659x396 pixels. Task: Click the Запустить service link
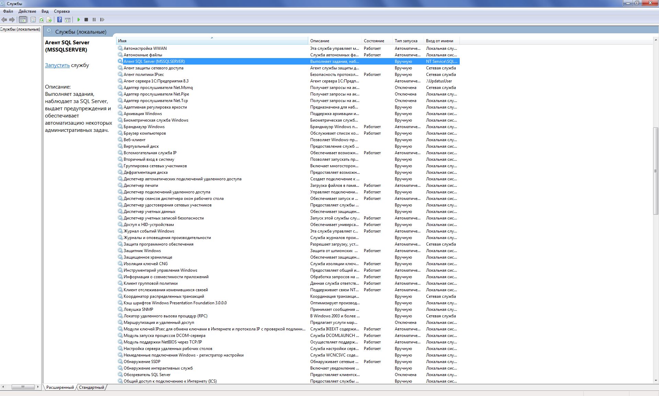[x=57, y=65]
